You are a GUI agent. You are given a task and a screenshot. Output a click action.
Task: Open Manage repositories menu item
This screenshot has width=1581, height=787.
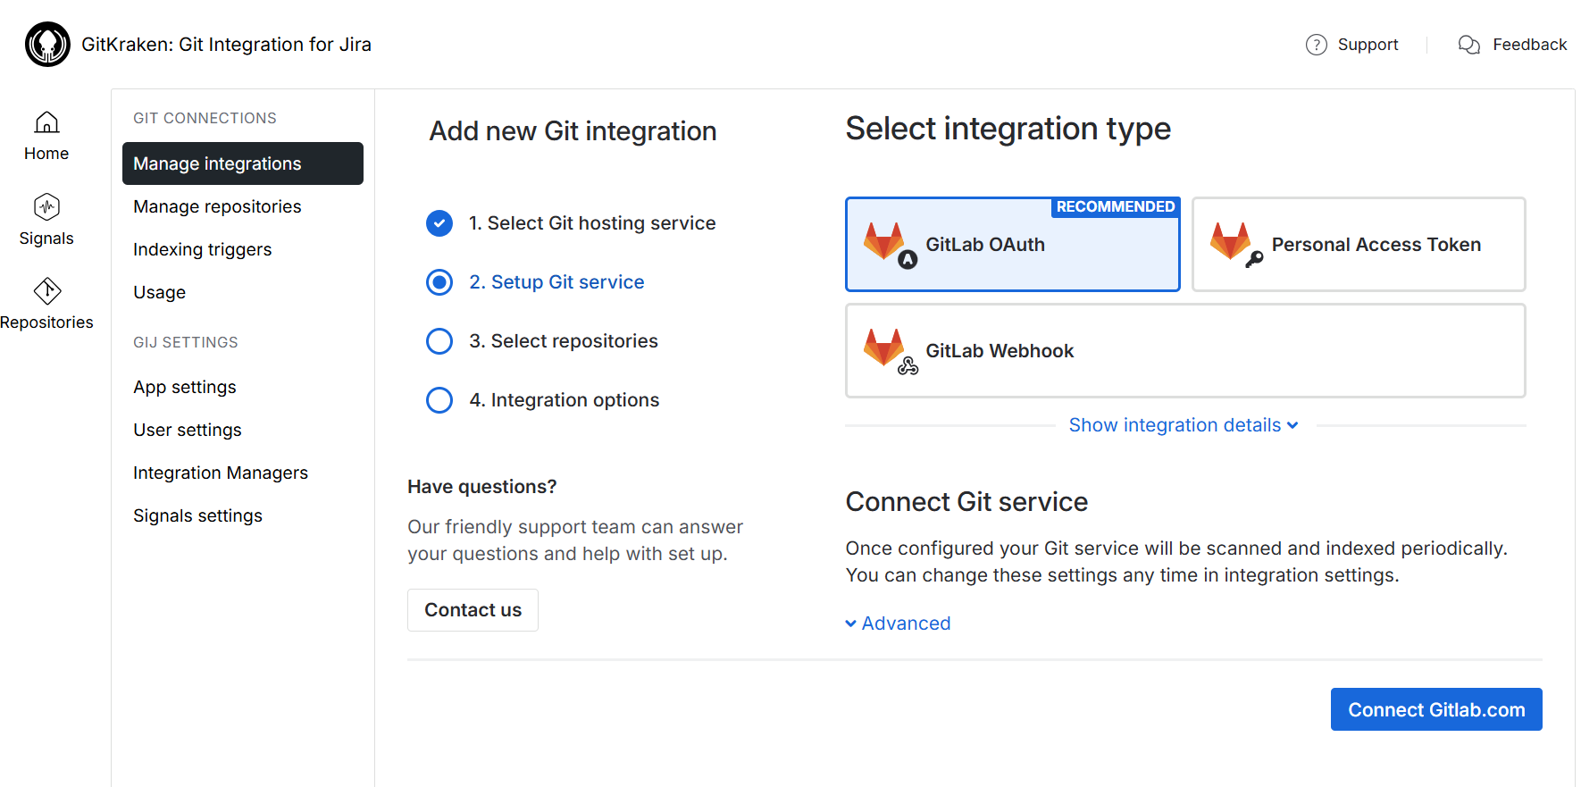point(217,206)
